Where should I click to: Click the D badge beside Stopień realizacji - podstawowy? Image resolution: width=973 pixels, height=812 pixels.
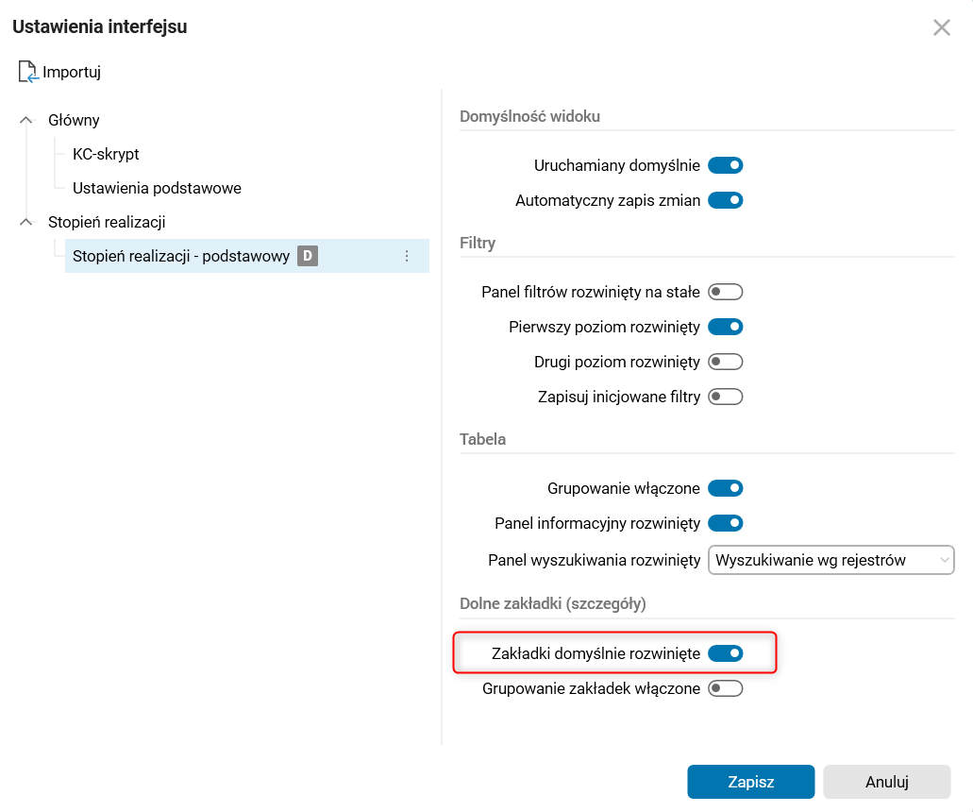tap(307, 256)
